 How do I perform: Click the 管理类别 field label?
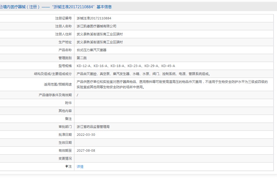pyautogui.click(x=65, y=58)
